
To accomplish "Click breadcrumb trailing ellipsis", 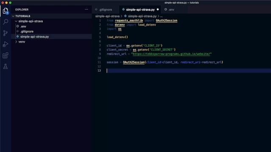I will (161, 16).
